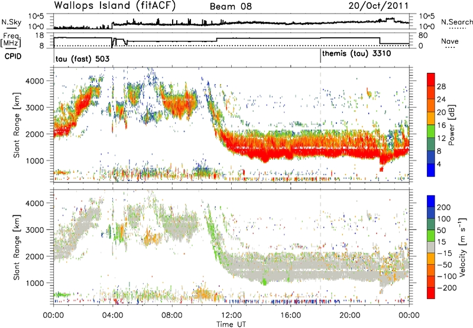Click the 'N.Sky' legend label
The image size is (473, 328).
(x=11, y=22)
